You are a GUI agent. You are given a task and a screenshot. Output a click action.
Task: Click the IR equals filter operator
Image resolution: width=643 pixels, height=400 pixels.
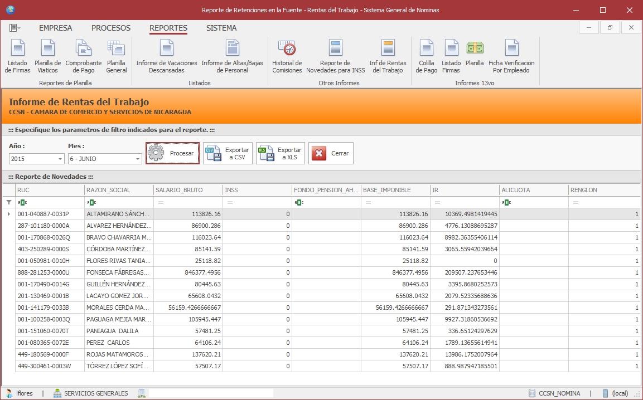(438, 202)
